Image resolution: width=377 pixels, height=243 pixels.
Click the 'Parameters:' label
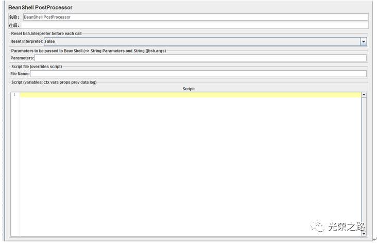pyautogui.click(x=22, y=58)
